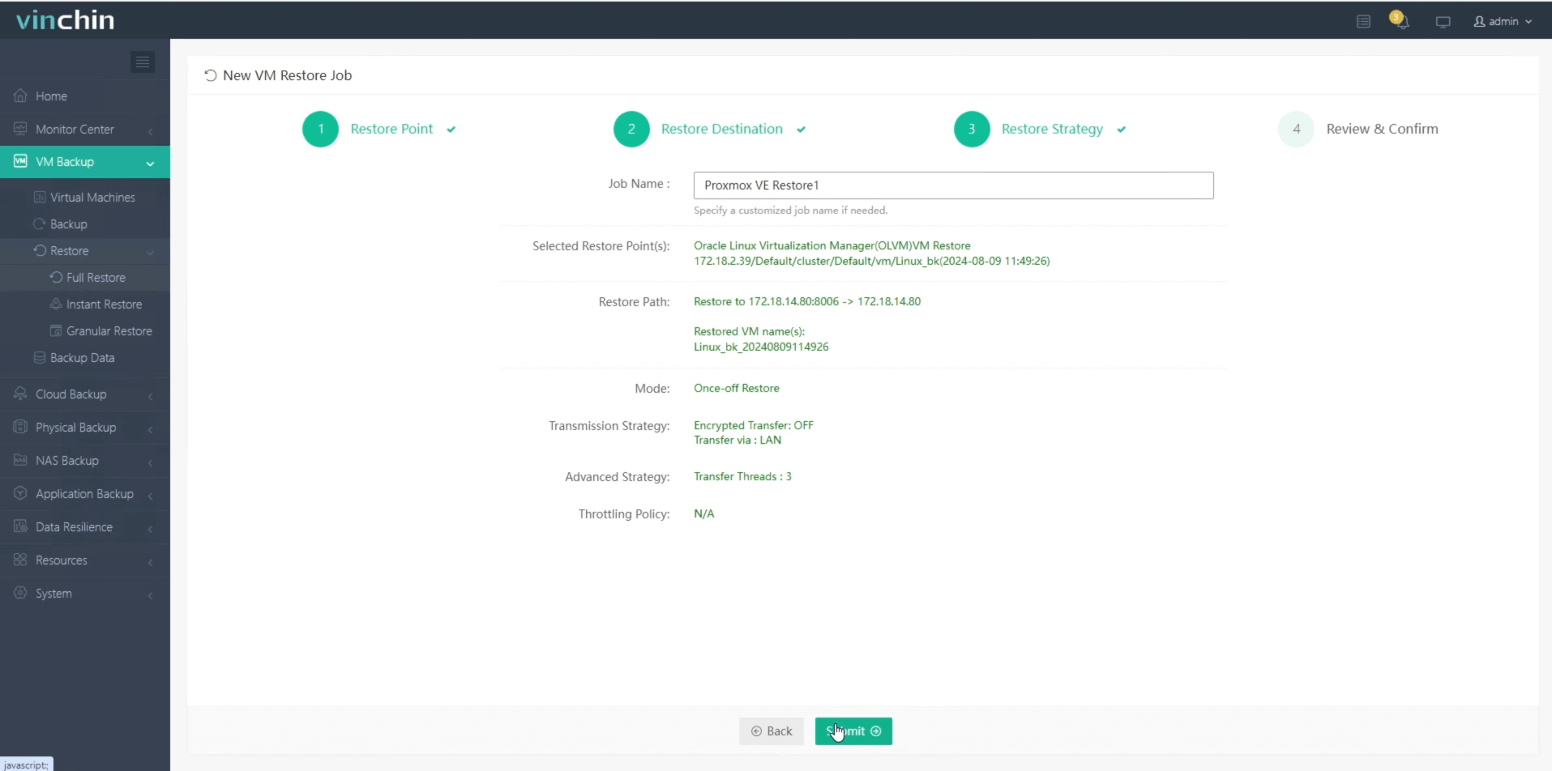Click the Backup submenu icon
The image size is (1552, 771).
[39, 224]
